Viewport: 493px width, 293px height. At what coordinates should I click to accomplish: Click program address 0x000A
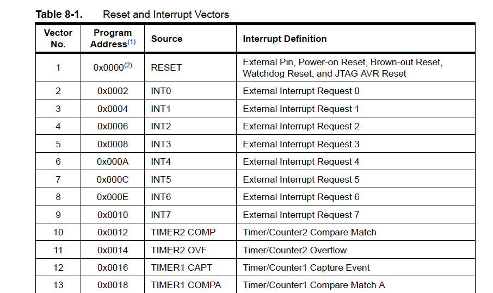click(113, 162)
